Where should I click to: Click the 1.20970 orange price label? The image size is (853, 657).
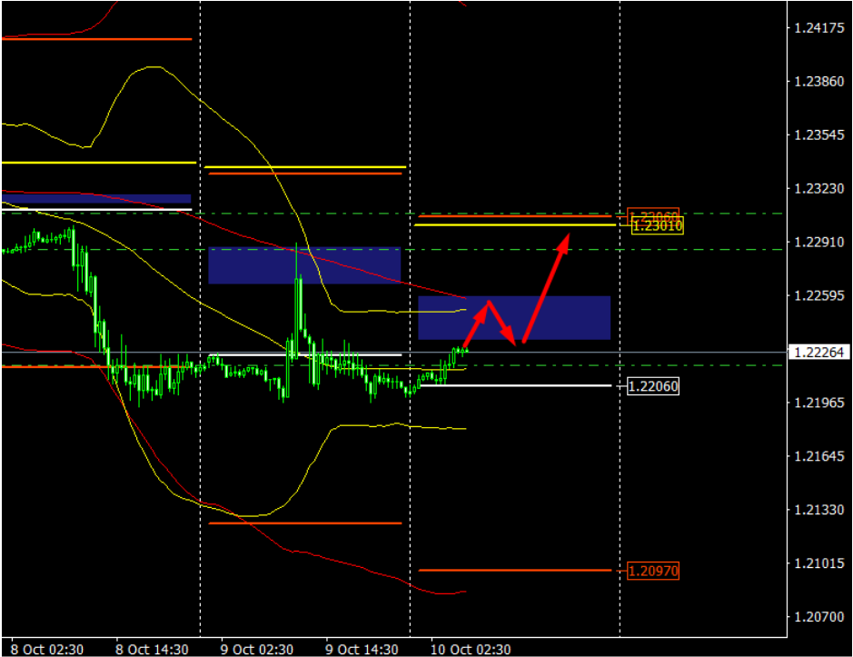coord(652,571)
